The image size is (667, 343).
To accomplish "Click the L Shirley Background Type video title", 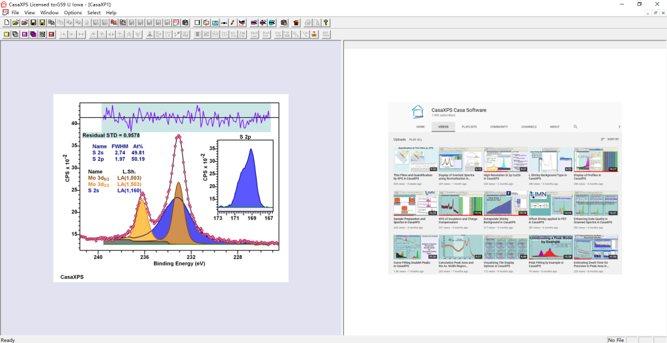I will (x=548, y=177).
